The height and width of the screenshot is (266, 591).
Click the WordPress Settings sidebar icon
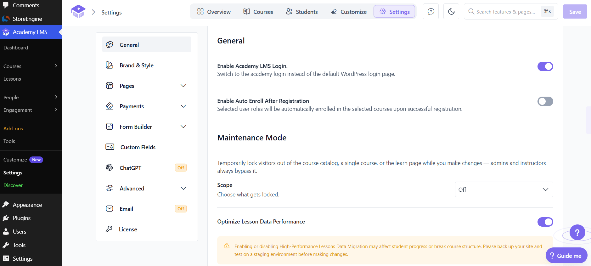coord(6,258)
